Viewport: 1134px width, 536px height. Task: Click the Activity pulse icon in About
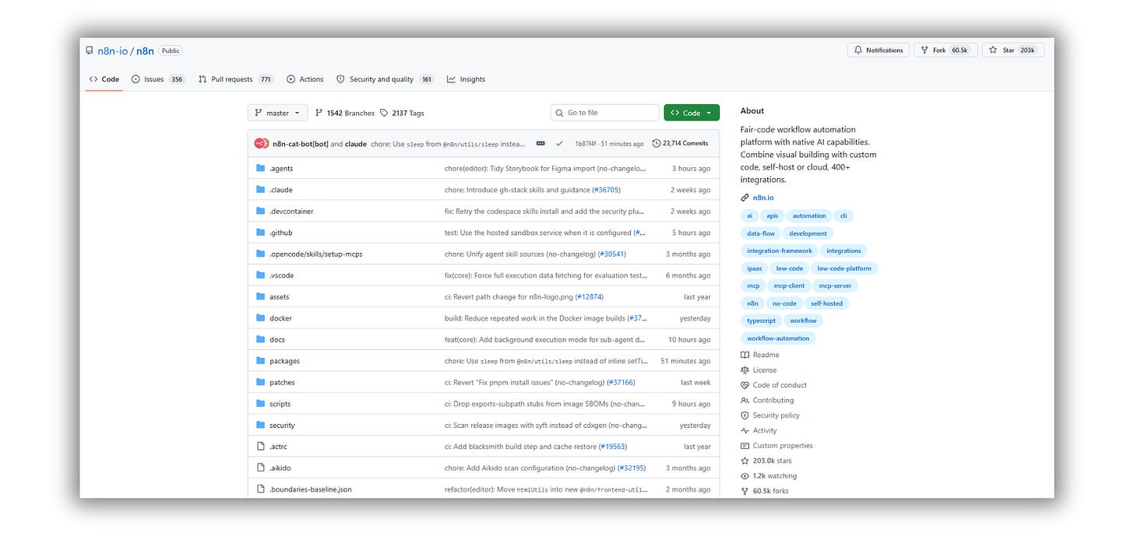click(745, 431)
